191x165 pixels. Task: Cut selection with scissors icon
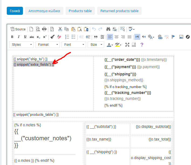tap(60, 29)
